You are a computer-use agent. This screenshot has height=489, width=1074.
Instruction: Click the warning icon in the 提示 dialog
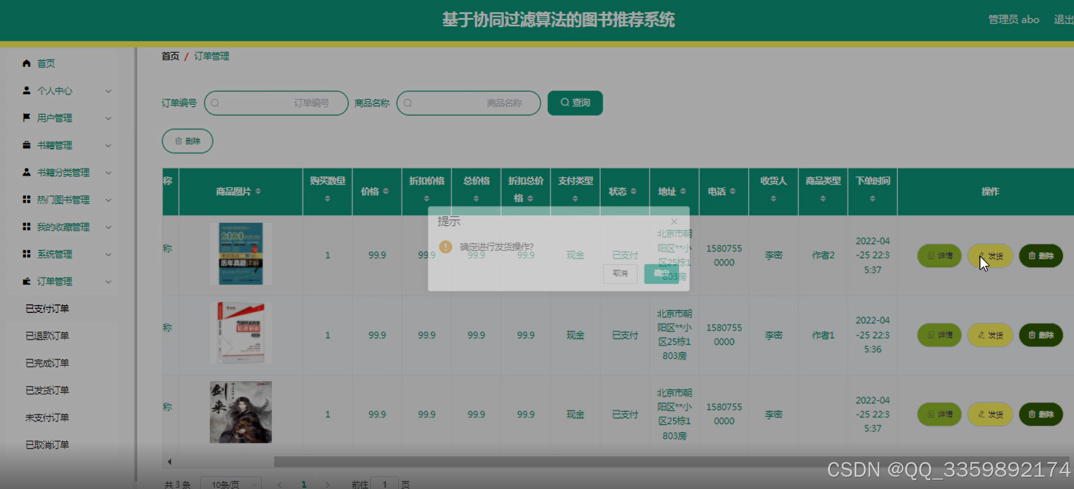click(x=446, y=247)
